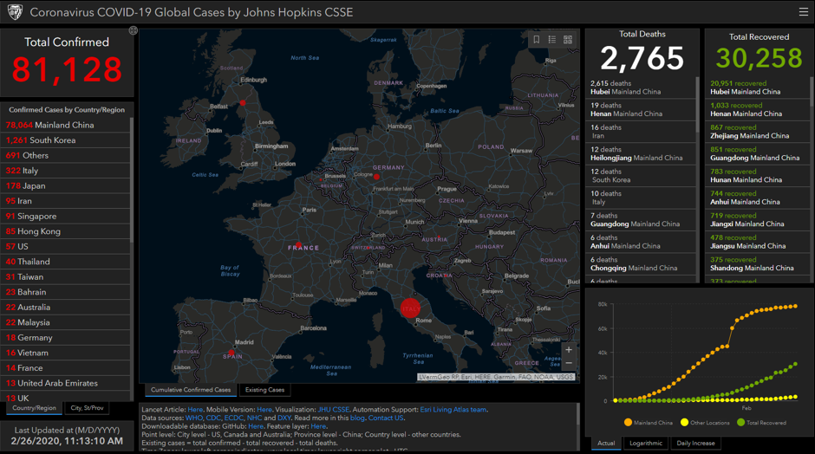Select '85 Hong Kong' in the country list
This screenshot has height=454, width=815.
click(65, 231)
